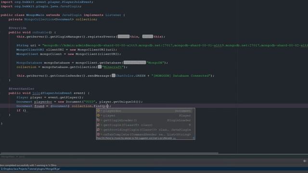Click the MongoDB.jar output path line
This screenshot has width=308, height=173.
[x=30, y=169]
